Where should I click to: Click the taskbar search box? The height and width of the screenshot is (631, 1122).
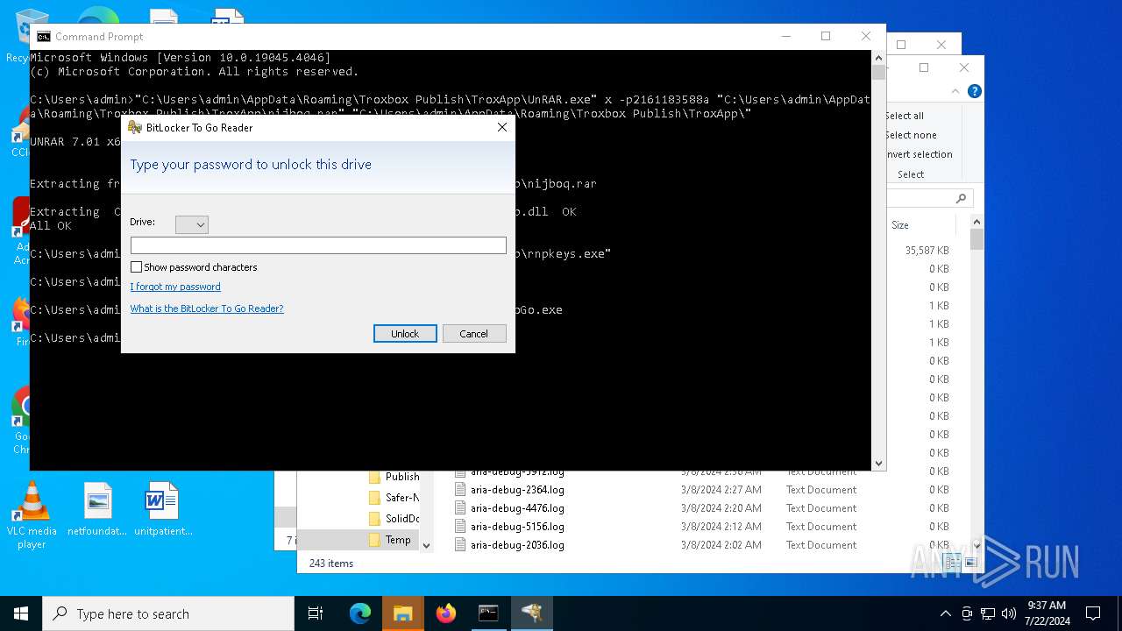(168, 613)
